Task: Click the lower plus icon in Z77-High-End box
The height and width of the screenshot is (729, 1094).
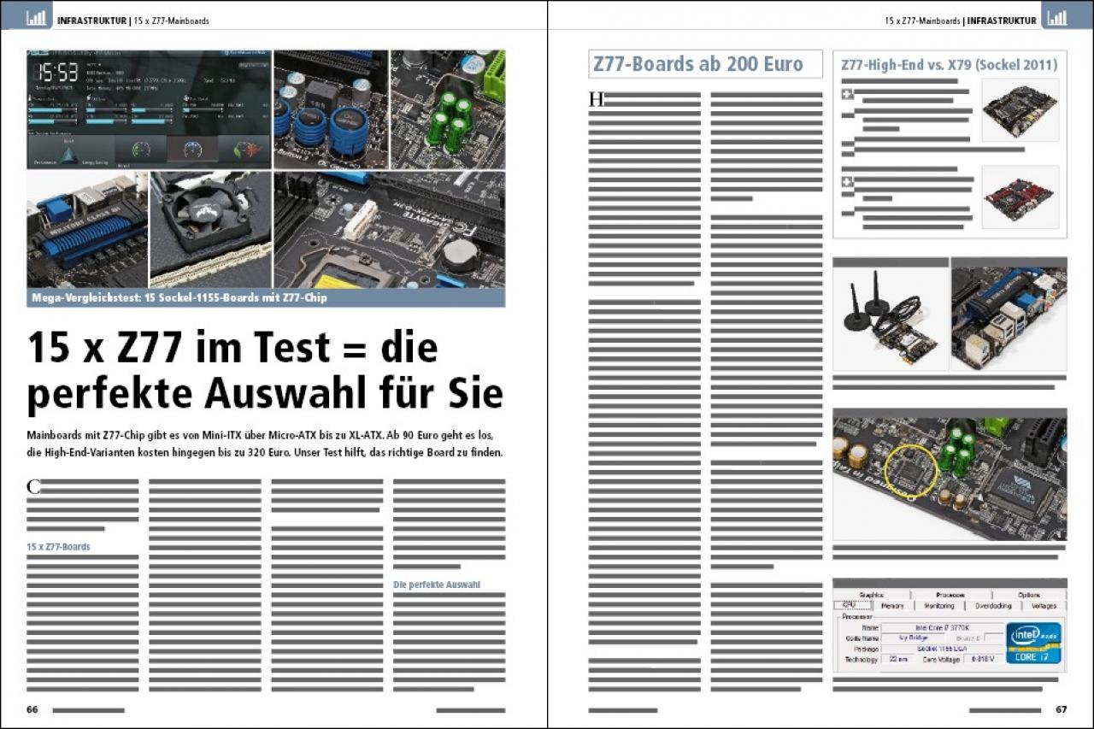Action: 847,182
